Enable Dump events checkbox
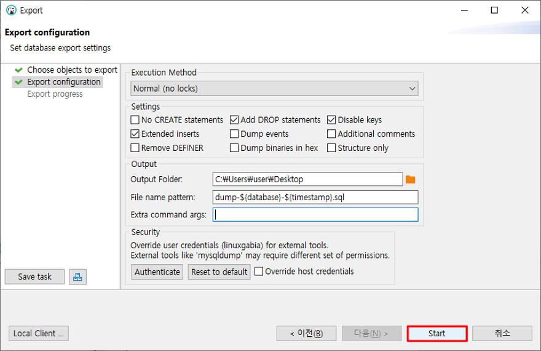The image size is (541, 351). point(234,134)
